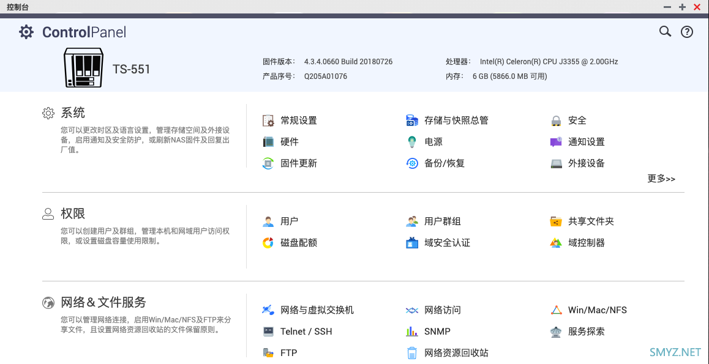Open the 存储与快照总管 icon
This screenshot has width=709, height=364.
point(412,121)
